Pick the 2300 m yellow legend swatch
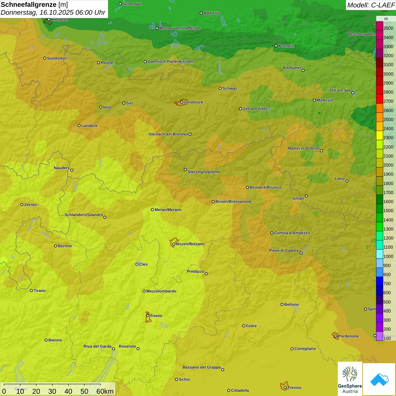The height and width of the screenshot is (396, 396). pyautogui.click(x=379, y=135)
